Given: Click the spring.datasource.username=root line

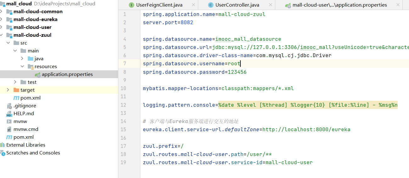Looking at the screenshot, I should (x=192, y=64).
